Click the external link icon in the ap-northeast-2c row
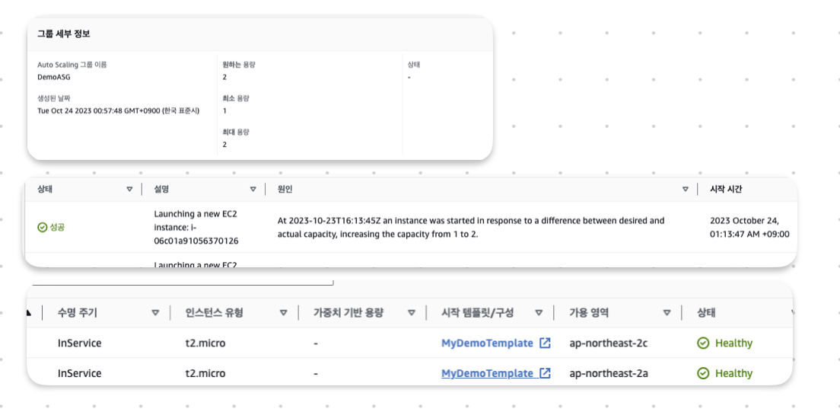 click(x=545, y=343)
